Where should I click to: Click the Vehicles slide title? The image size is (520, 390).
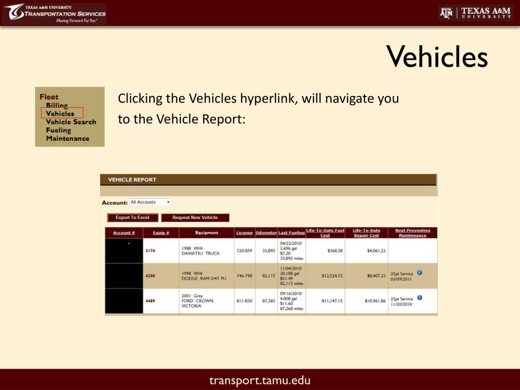437,56
